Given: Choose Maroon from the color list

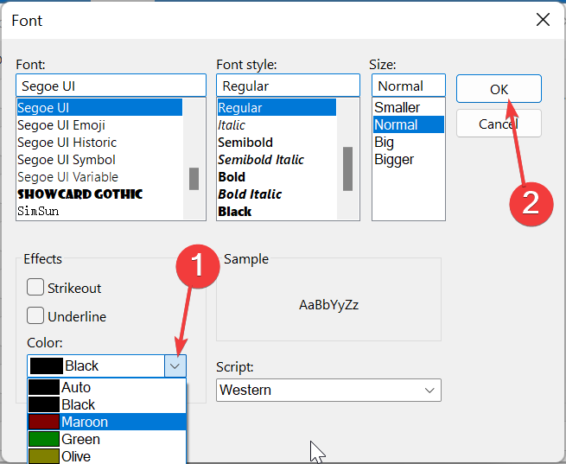Looking at the screenshot, I should click(x=107, y=422).
